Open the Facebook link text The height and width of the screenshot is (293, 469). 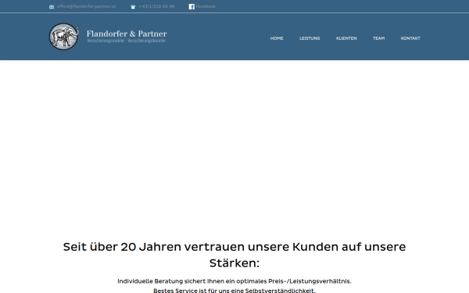206,6
